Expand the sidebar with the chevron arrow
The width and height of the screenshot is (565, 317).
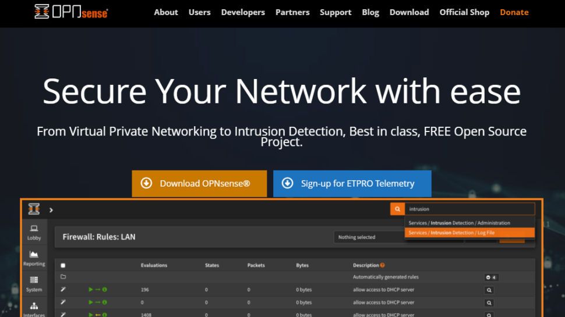pos(51,210)
